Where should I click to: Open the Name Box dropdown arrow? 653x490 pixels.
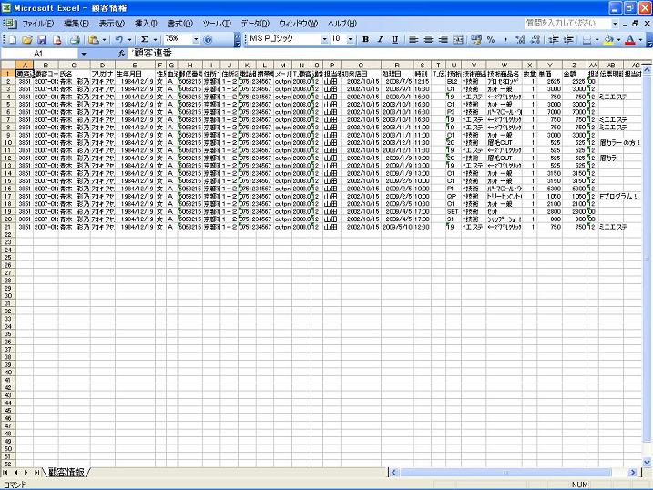(84, 54)
